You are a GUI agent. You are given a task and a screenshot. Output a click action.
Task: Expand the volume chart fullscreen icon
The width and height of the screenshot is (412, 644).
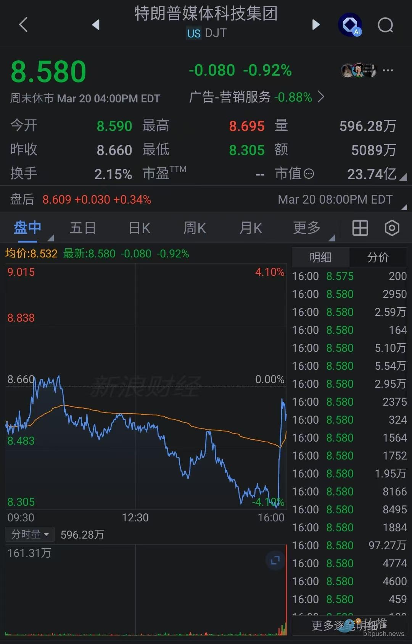275,561
